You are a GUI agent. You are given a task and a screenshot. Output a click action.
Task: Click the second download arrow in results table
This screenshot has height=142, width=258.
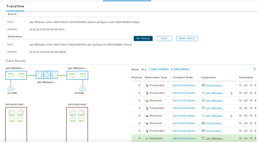(x=231, y=116)
